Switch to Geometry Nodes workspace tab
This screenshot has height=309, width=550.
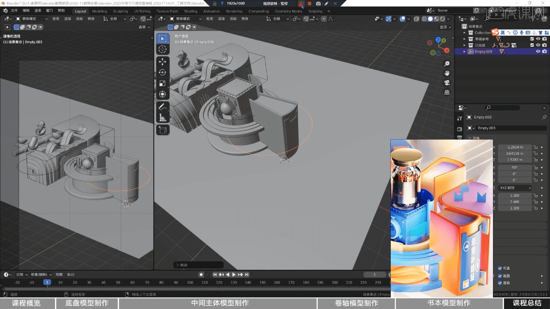tap(288, 11)
